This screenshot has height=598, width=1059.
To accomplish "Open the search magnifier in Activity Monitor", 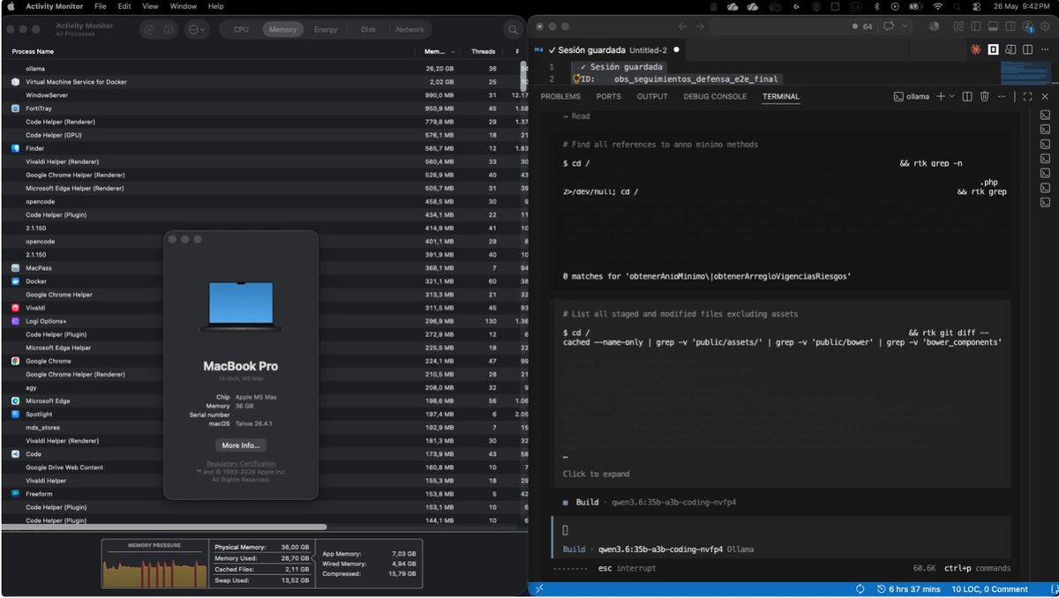I will tap(513, 30).
